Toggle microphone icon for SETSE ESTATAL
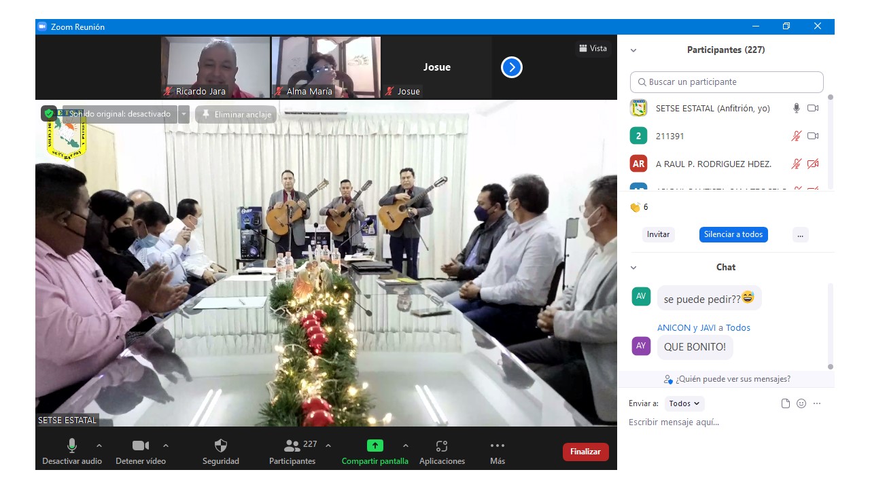 tap(797, 108)
